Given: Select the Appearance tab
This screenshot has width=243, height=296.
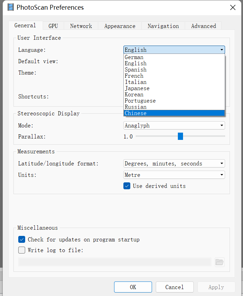Looking at the screenshot, I should (x=120, y=26).
